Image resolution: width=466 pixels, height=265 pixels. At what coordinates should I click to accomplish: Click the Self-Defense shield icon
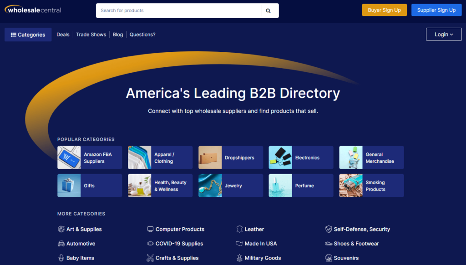(329, 229)
